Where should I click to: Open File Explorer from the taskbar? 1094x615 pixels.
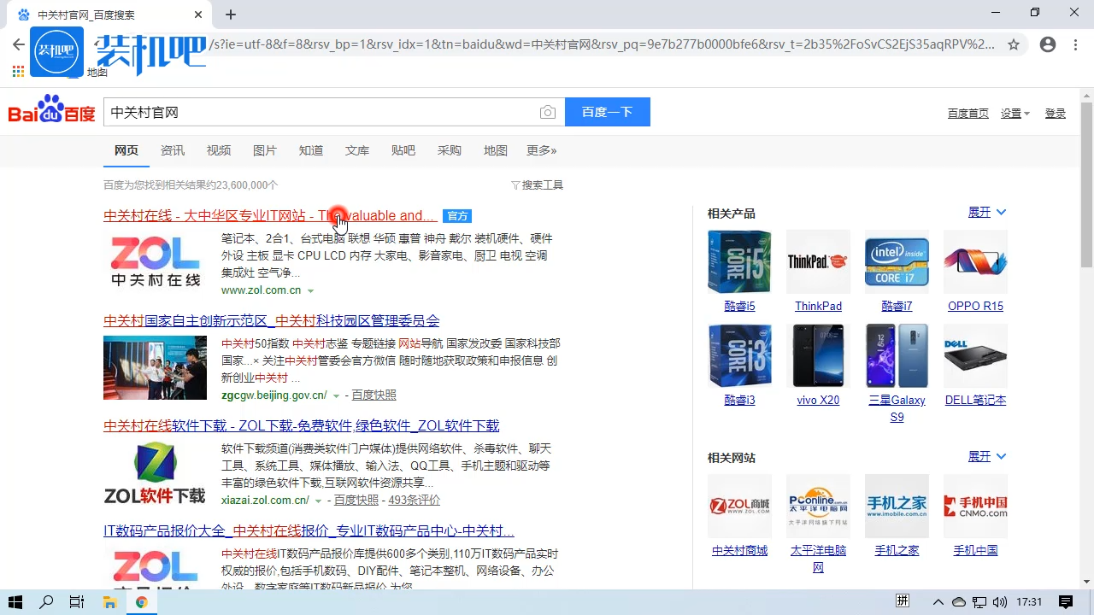tap(109, 602)
